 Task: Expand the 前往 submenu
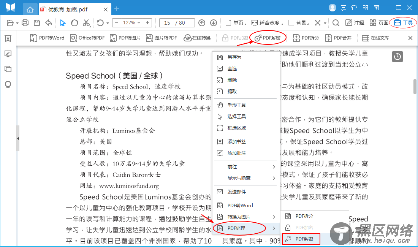point(246,167)
